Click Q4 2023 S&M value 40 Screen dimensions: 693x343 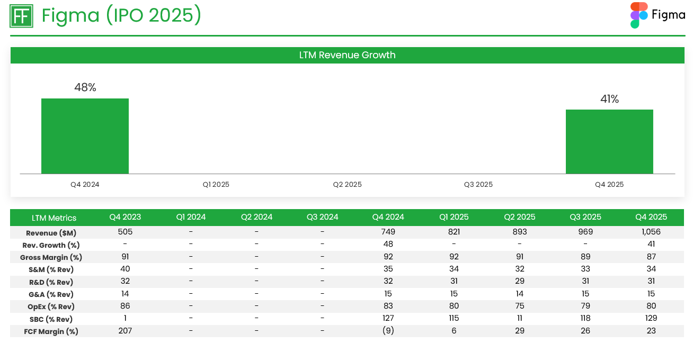(125, 269)
